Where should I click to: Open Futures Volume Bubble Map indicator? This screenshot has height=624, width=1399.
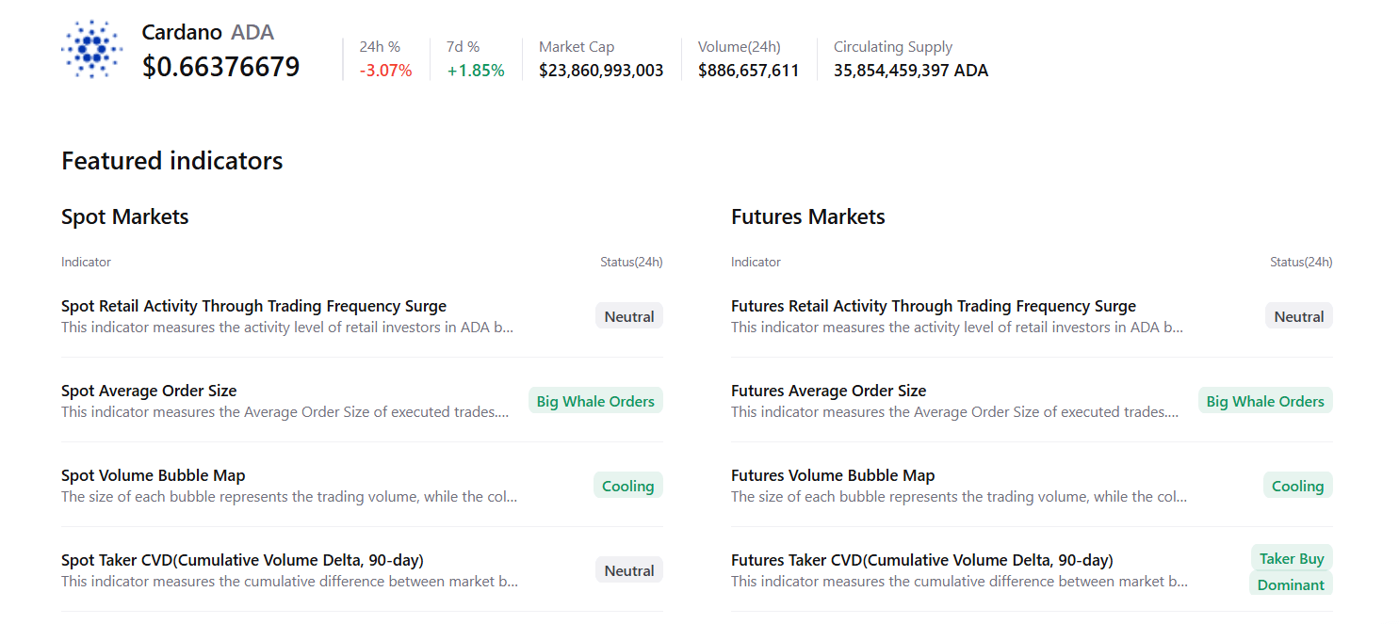click(833, 475)
